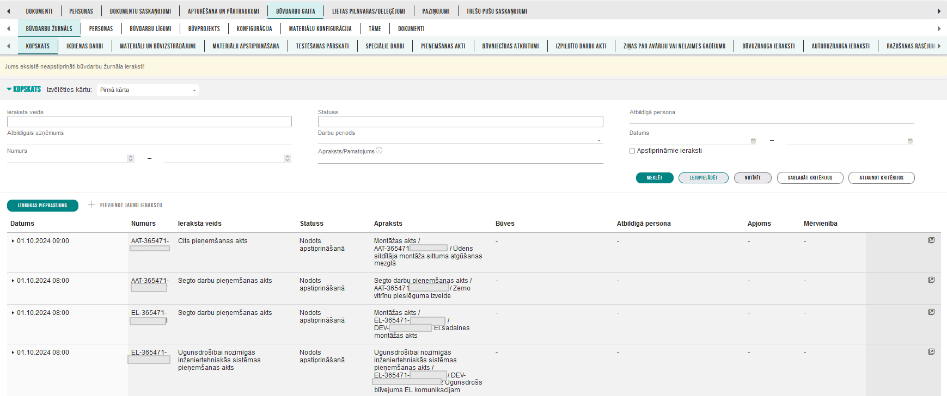Click the info icon next to Apraksts/Pamatojums
The width and height of the screenshot is (947, 396).
(379, 151)
